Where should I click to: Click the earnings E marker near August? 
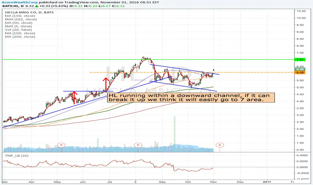pos(138,145)
